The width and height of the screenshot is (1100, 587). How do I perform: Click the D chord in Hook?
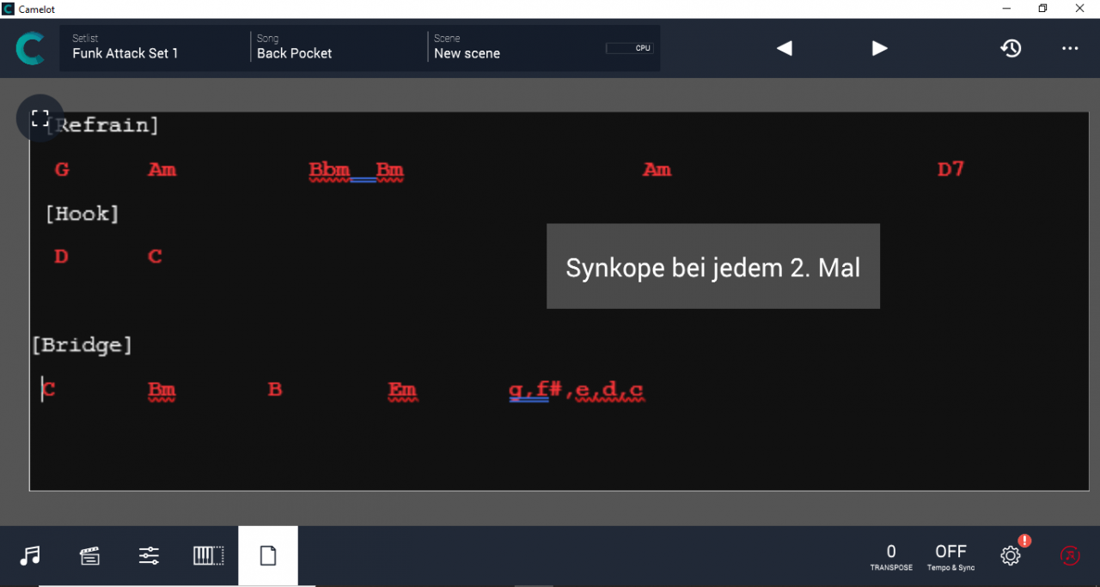(61, 257)
